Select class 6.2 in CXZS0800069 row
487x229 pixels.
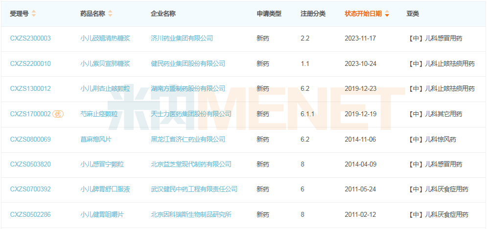[305, 139]
